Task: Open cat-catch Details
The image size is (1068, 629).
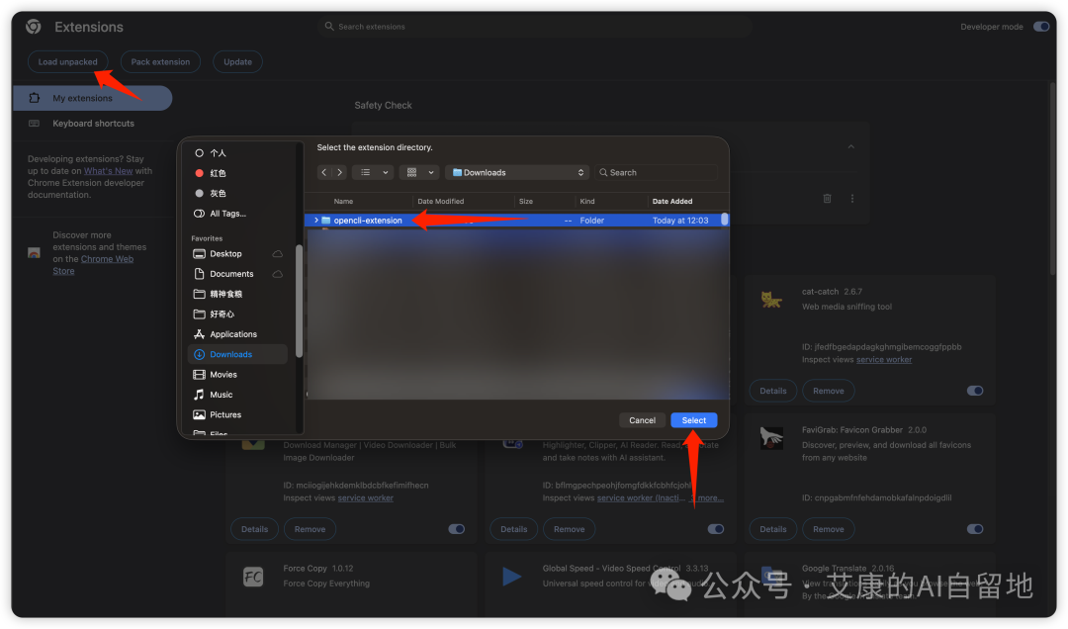Action: tap(773, 391)
